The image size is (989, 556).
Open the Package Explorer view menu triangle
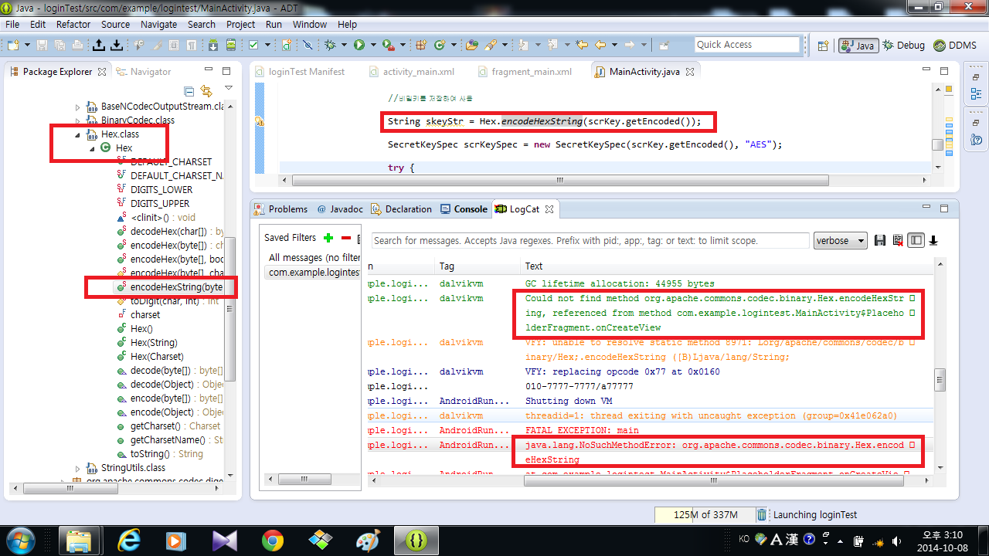pos(228,89)
